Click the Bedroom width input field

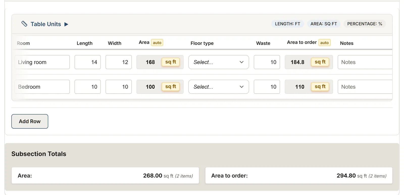click(x=119, y=87)
